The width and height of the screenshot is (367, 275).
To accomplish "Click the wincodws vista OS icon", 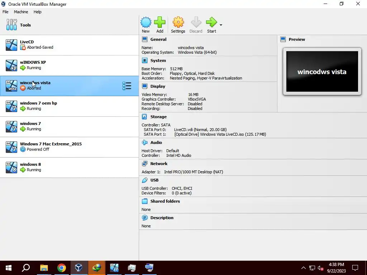I will click(x=11, y=86).
